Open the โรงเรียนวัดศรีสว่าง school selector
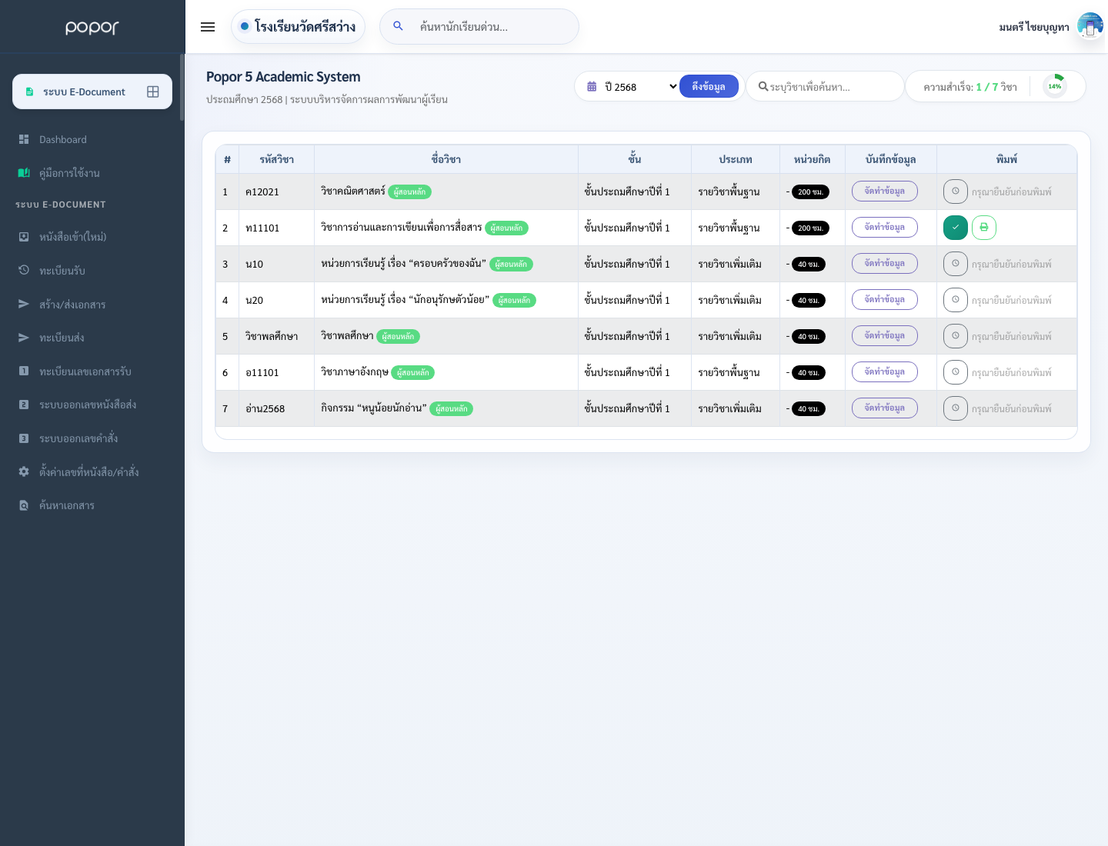1108x846 pixels. 298,26
